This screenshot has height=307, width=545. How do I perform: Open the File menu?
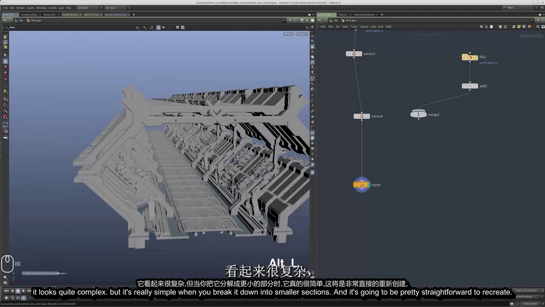[5, 8]
